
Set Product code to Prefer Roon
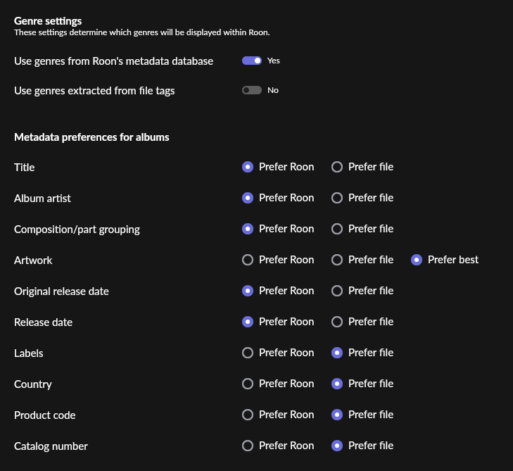point(248,415)
